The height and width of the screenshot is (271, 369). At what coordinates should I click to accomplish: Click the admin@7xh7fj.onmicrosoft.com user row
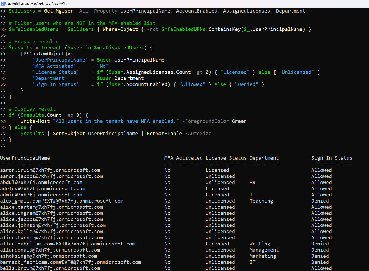[x=41, y=195]
